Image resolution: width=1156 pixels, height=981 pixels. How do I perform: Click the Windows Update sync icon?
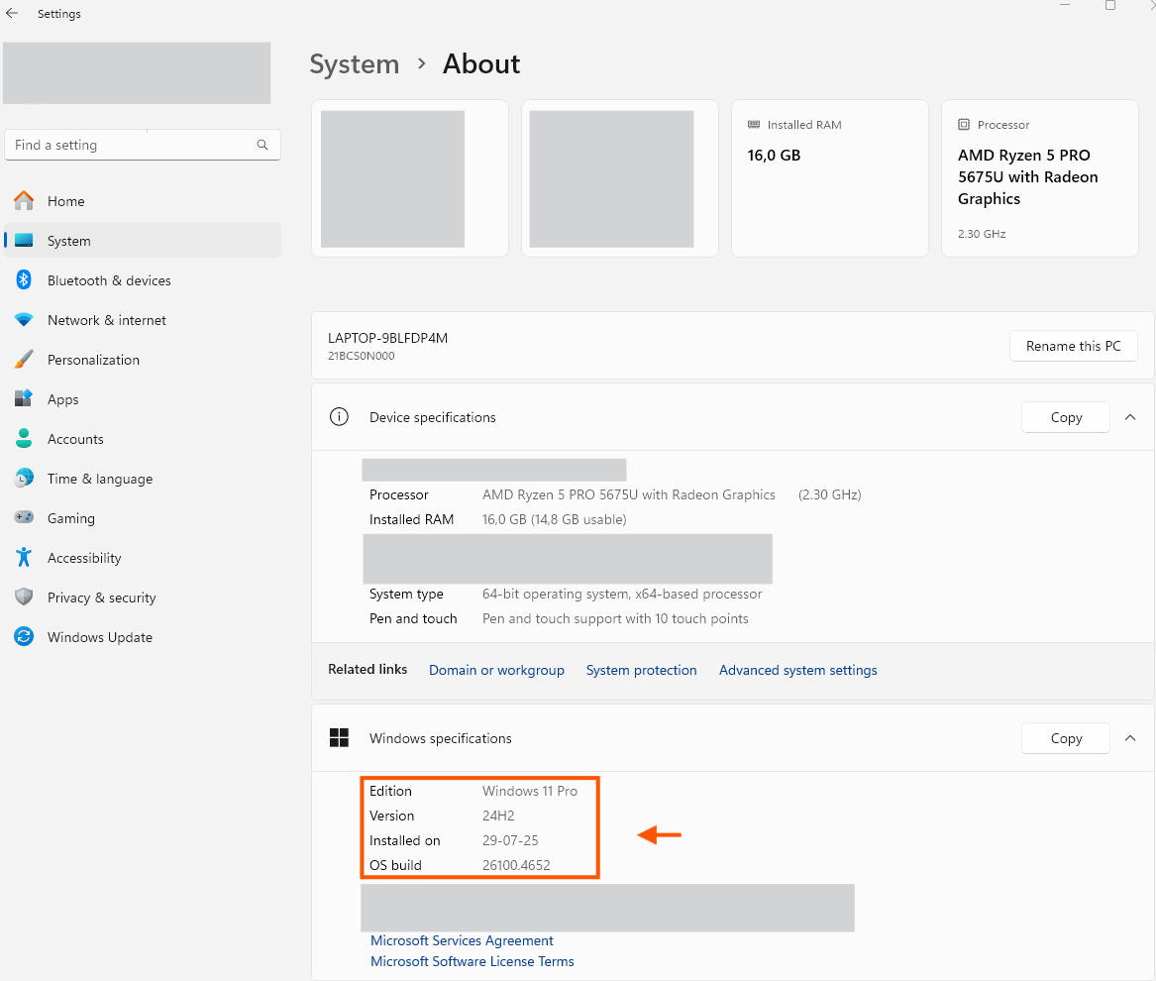pyautogui.click(x=24, y=636)
